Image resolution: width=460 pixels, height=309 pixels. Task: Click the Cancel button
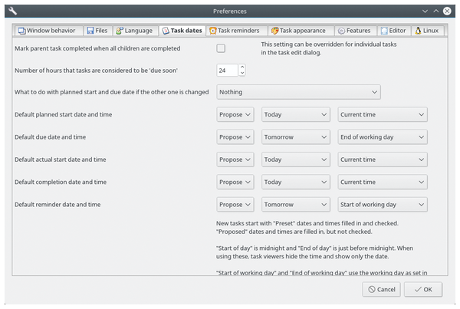(x=381, y=290)
